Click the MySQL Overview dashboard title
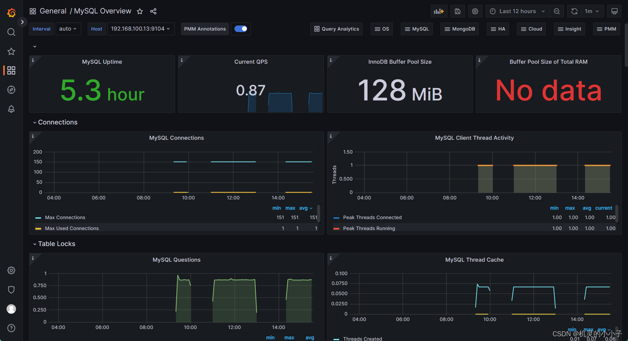The width and height of the screenshot is (628, 341). tap(103, 11)
